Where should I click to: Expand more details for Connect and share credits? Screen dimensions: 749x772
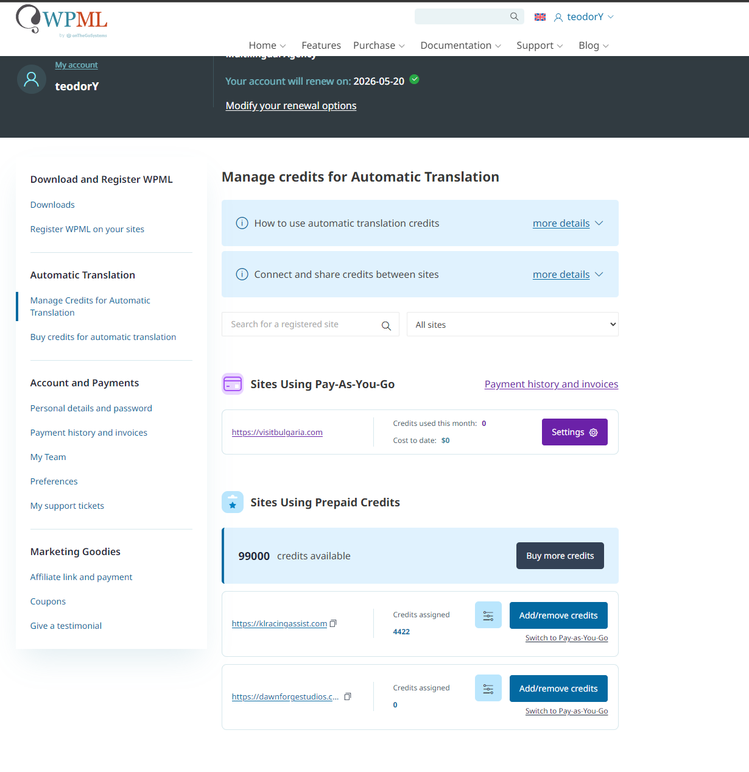(568, 274)
